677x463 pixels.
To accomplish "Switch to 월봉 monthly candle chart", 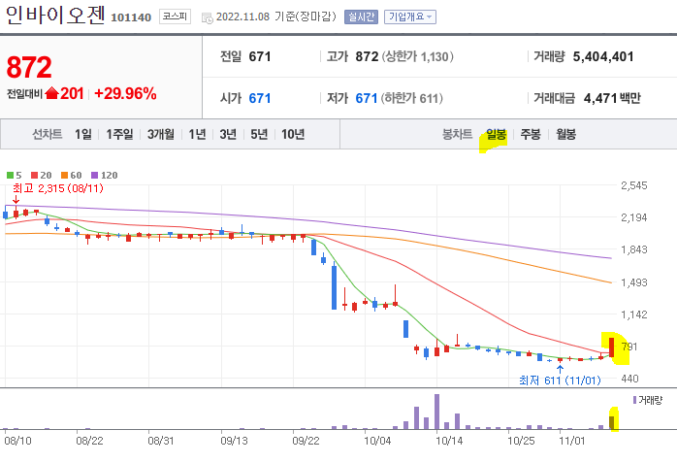I will pyautogui.click(x=566, y=134).
